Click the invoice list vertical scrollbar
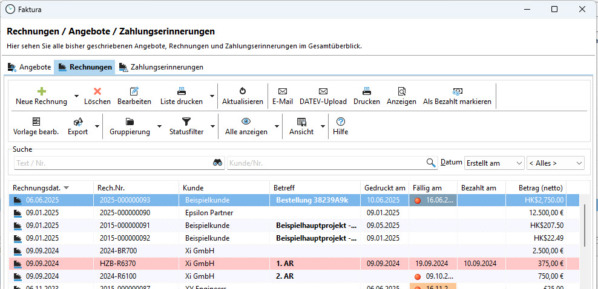The height and width of the screenshot is (289, 598). (x=585, y=226)
